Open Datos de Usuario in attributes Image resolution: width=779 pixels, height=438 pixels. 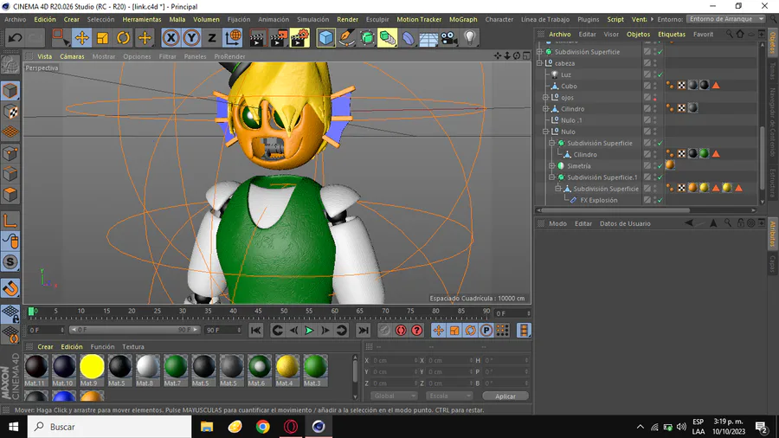coord(624,223)
